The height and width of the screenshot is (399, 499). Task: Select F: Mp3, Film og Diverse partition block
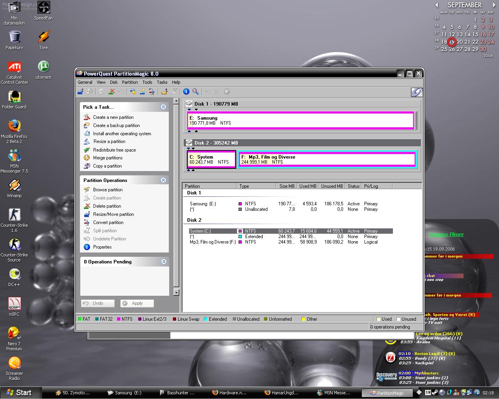coord(327,159)
